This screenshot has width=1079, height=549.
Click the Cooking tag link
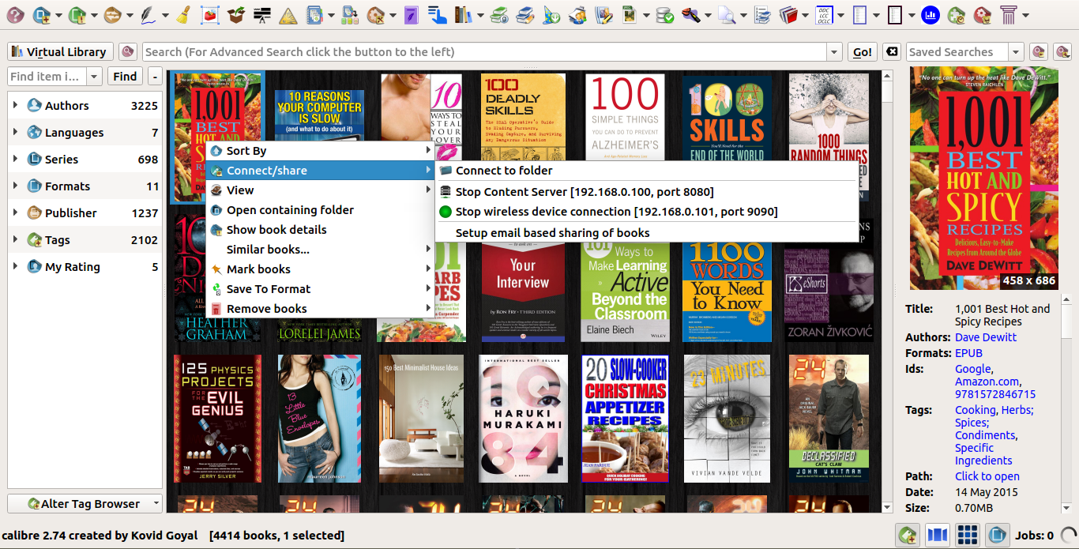click(x=975, y=410)
